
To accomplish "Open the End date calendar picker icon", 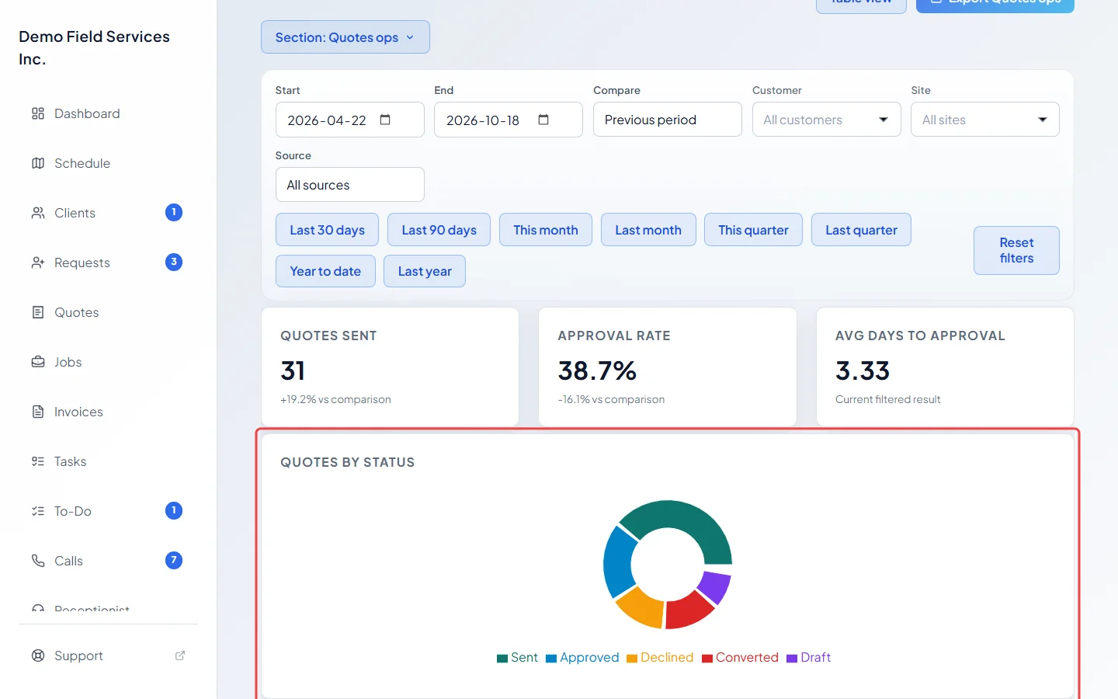I will tap(543, 120).
